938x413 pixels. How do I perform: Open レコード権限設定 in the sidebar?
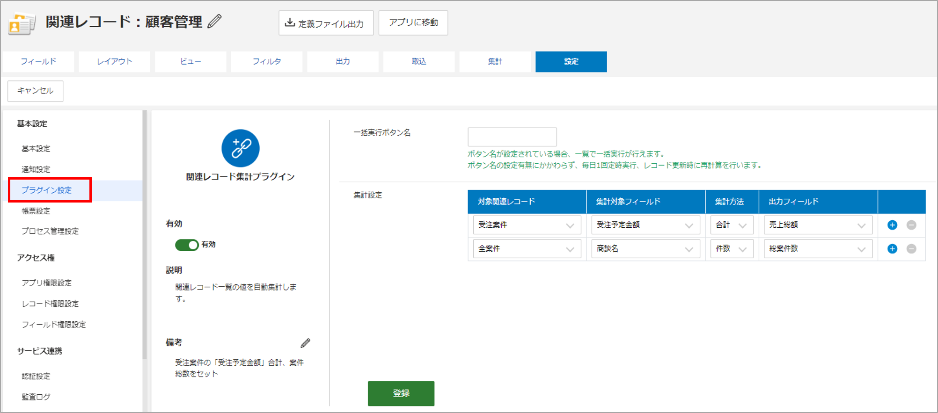click(x=50, y=304)
